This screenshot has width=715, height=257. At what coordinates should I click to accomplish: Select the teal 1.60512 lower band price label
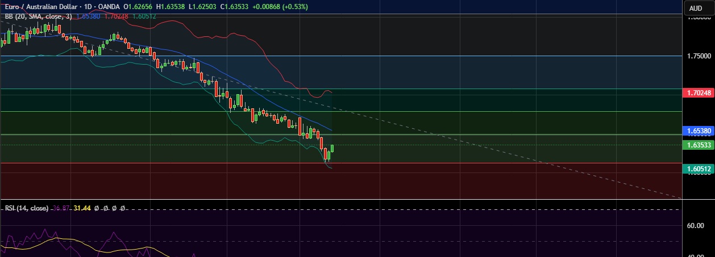(698, 168)
